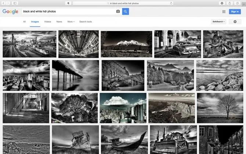
Task: Click the Google logo
Action: [10, 11]
